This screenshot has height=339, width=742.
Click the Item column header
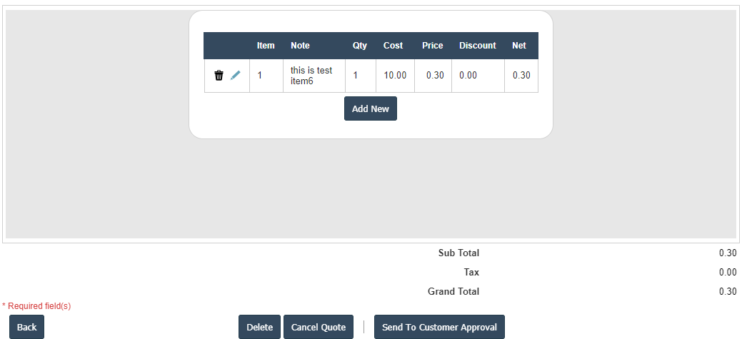[266, 46]
